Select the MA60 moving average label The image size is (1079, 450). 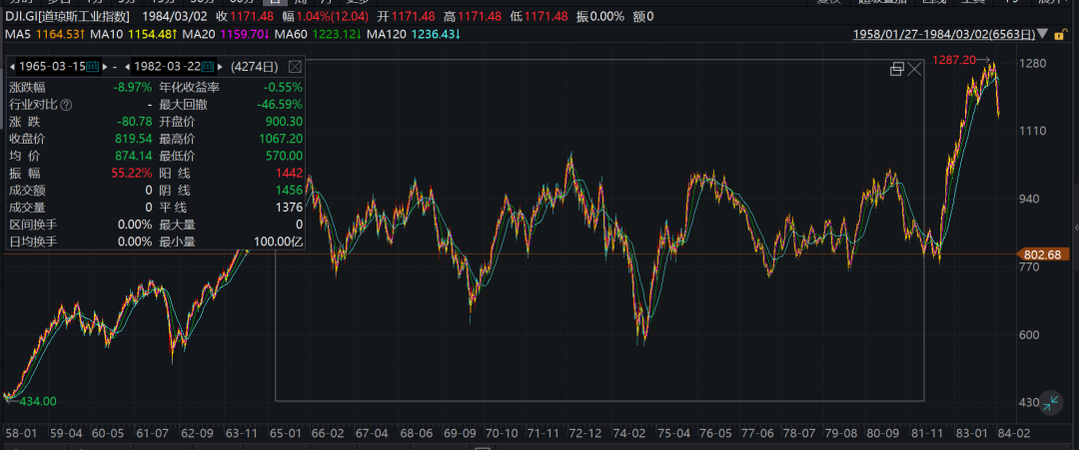tap(294, 34)
